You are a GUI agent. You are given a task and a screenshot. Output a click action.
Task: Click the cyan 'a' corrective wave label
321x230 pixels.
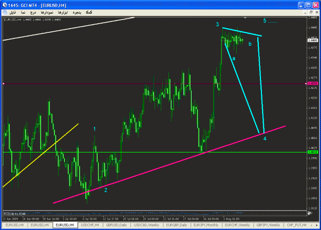tap(234, 59)
